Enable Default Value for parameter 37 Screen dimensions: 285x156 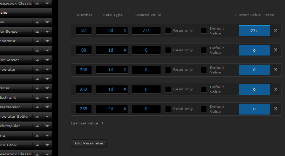pos(204,31)
